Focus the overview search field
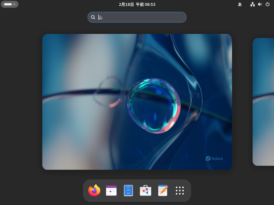The image size is (274, 205). [137, 17]
